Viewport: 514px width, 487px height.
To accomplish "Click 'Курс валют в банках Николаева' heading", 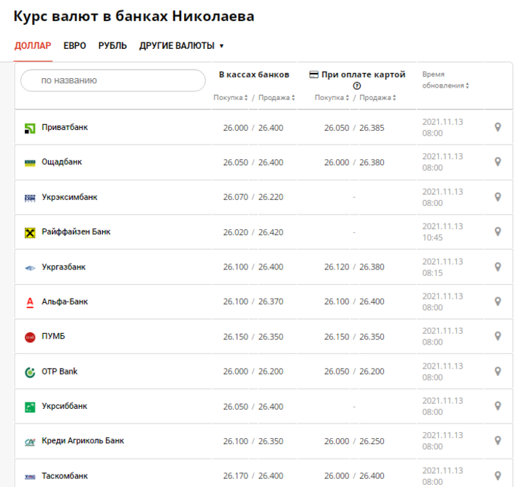I will pyautogui.click(x=134, y=16).
